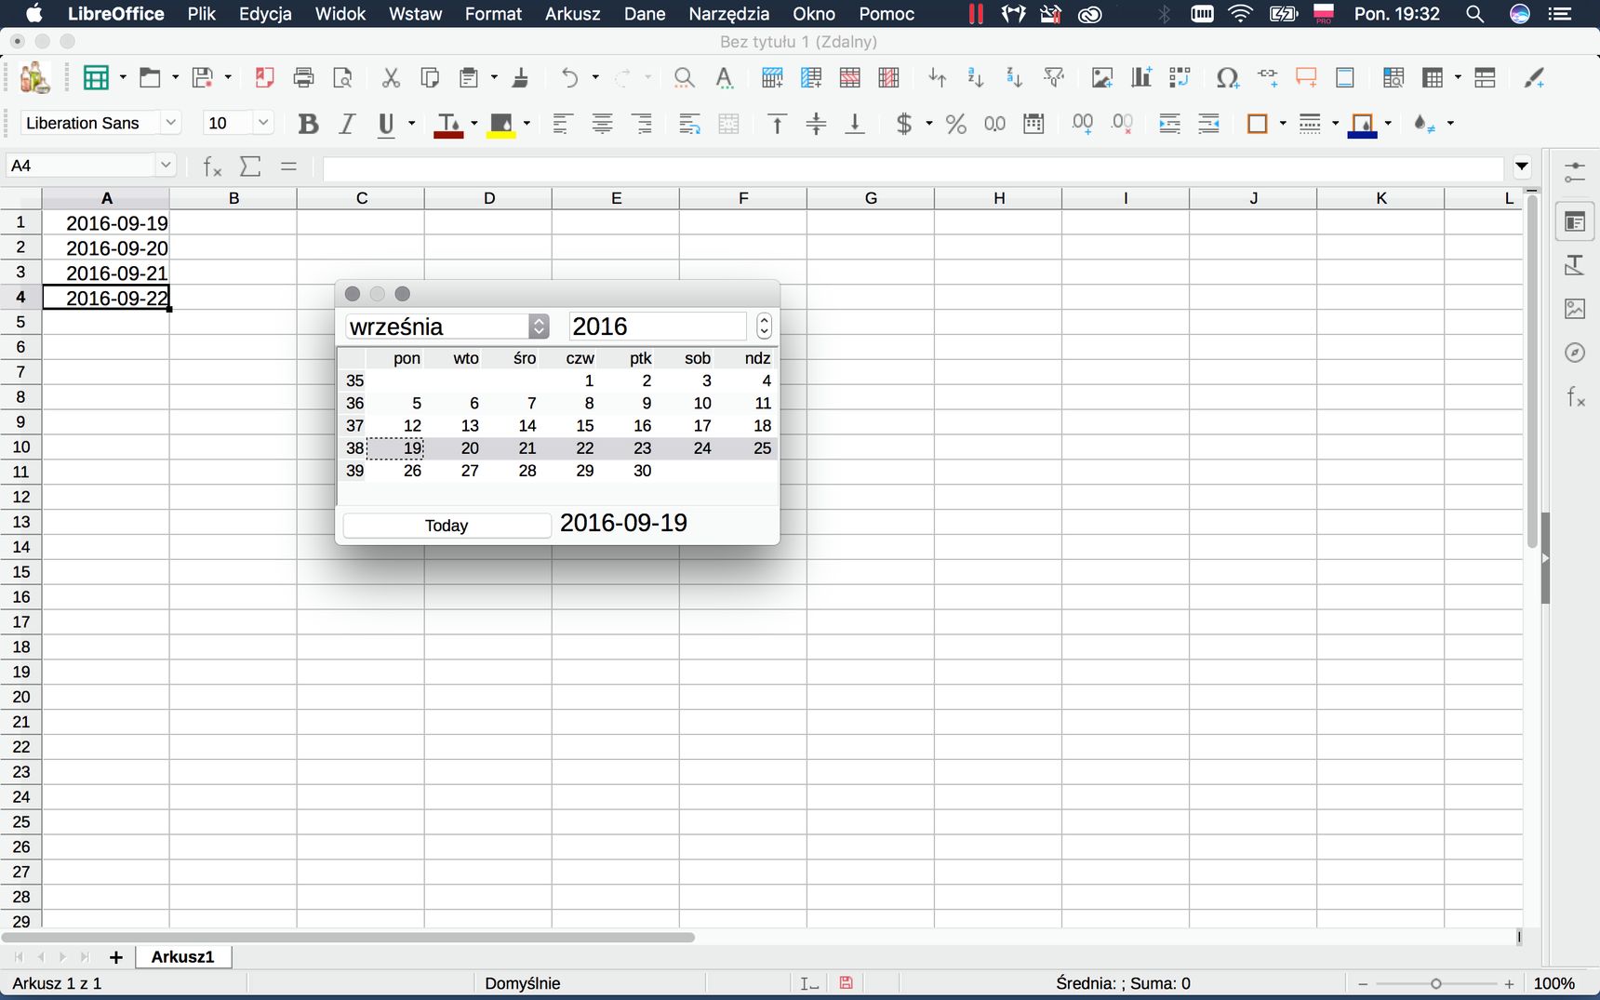Open sidebar Gallery panel icon
1600x1000 pixels.
pyautogui.click(x=1575, y=309)
